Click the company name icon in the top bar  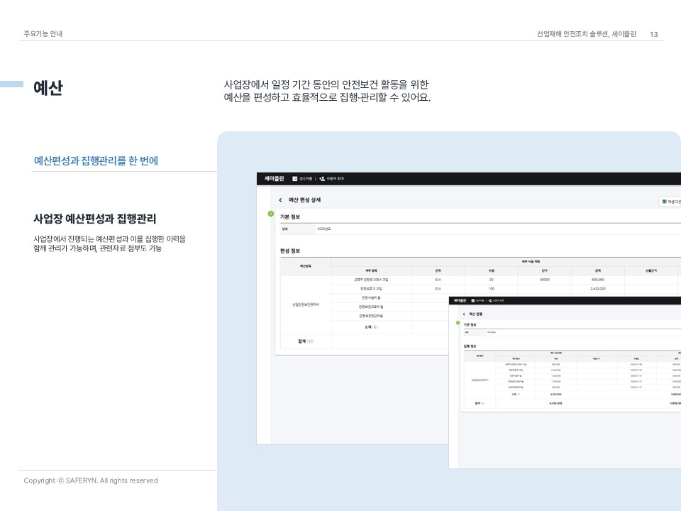coord(295,179)
